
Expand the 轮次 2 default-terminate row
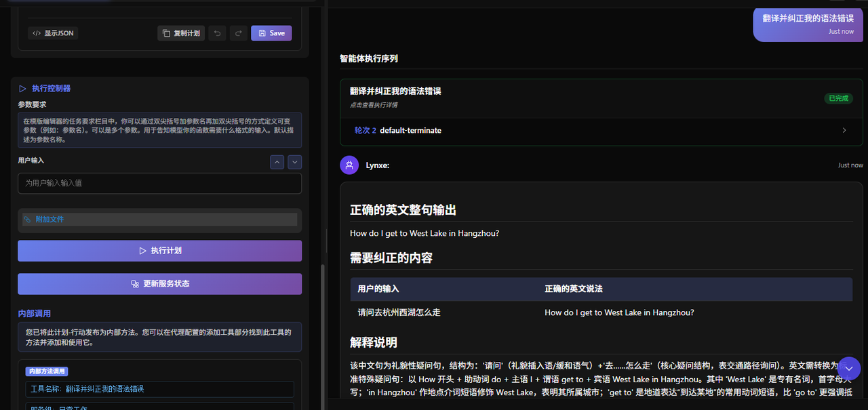(x=599, y=130)
